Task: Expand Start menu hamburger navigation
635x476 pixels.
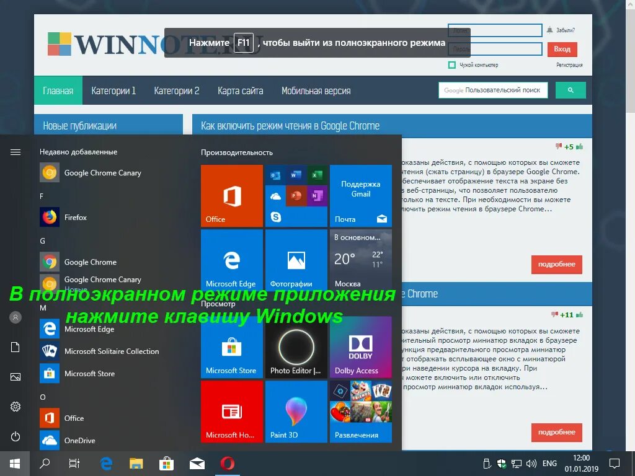Action: (x=16, y=152)
